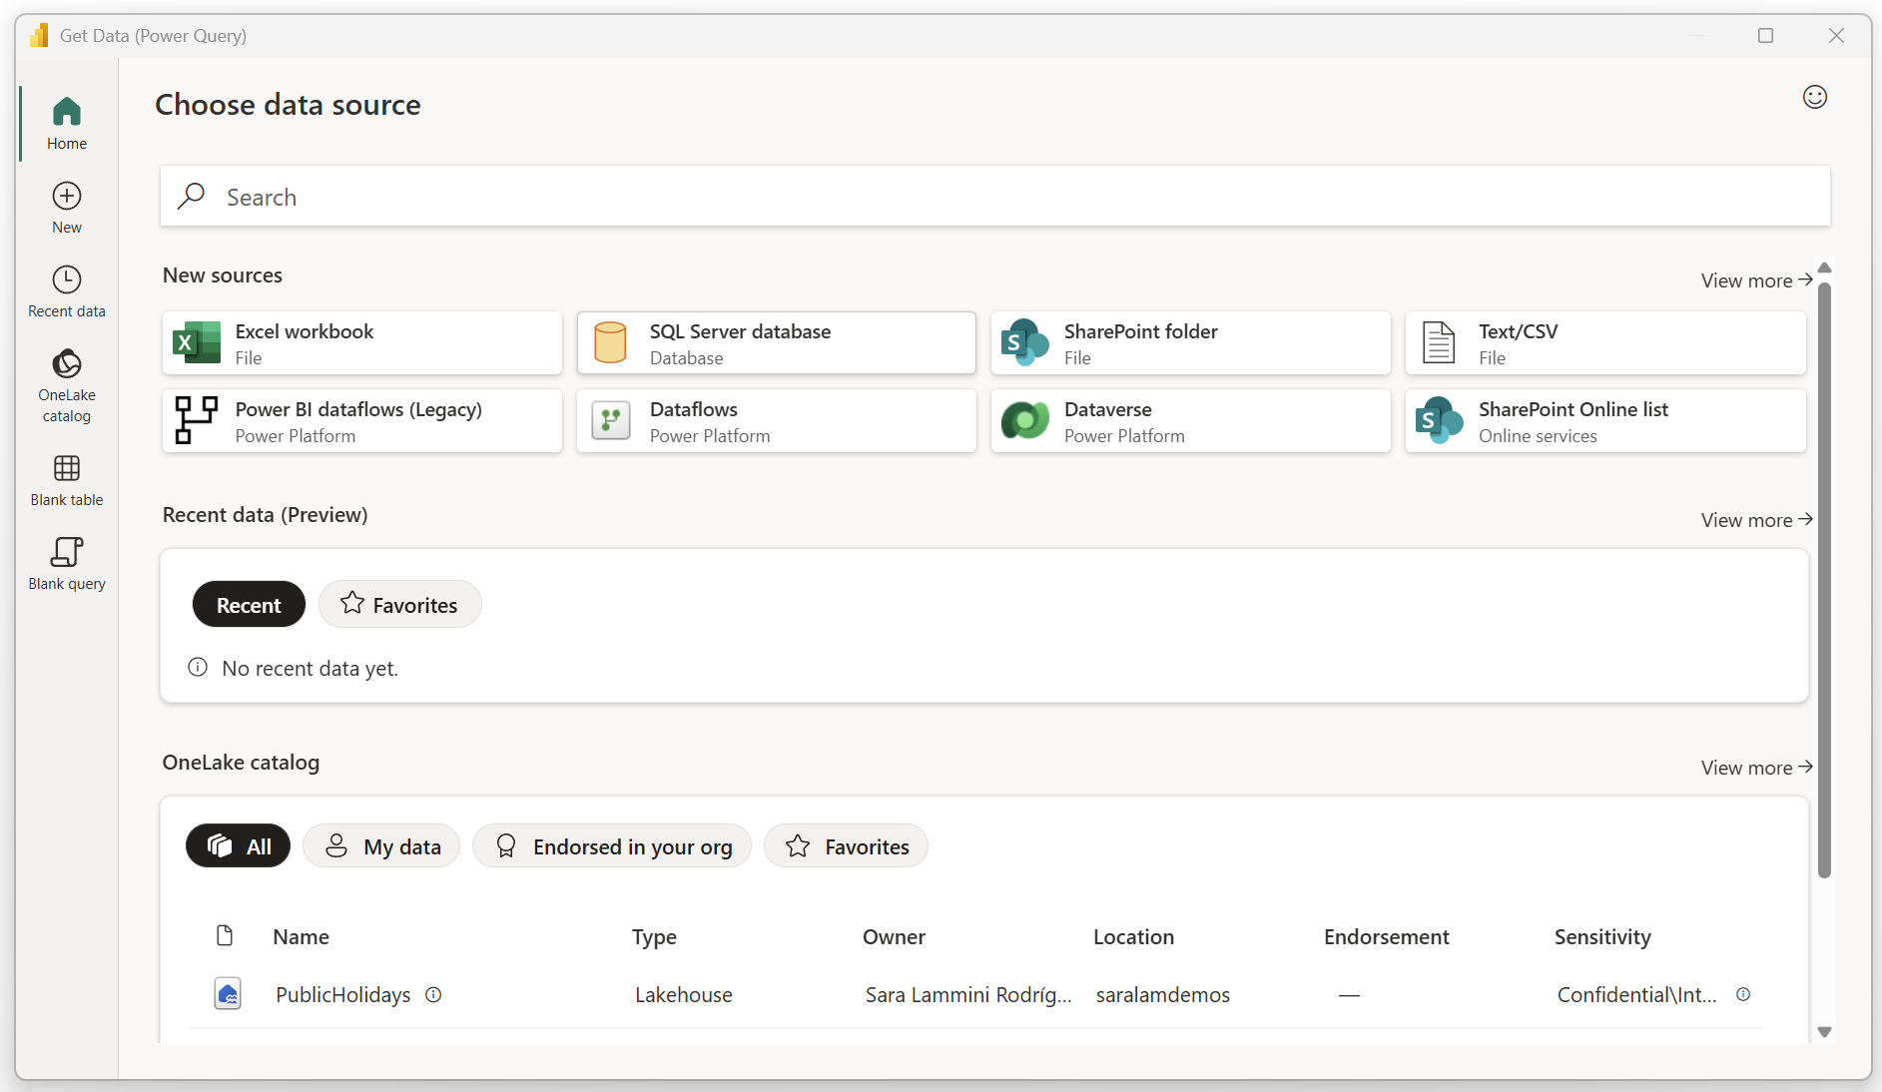Filter OneLake catalog by My data
This screenshot has width=1882, height=1092.
pyautogui.click(x=381, y=846)
